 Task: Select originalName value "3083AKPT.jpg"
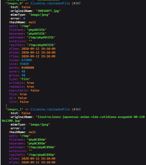point(48,11)
